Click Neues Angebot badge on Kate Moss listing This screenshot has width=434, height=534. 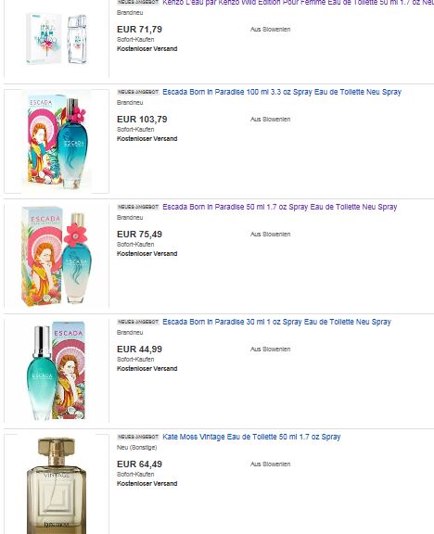[138, 437]
